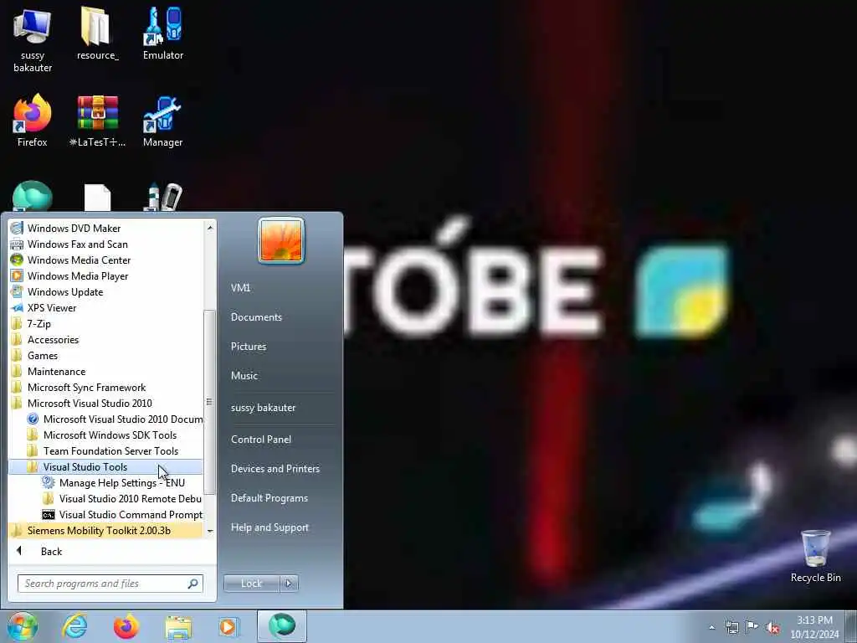
Task: Open the Firefox desktop shortcut
Action: tap(33, 121)
